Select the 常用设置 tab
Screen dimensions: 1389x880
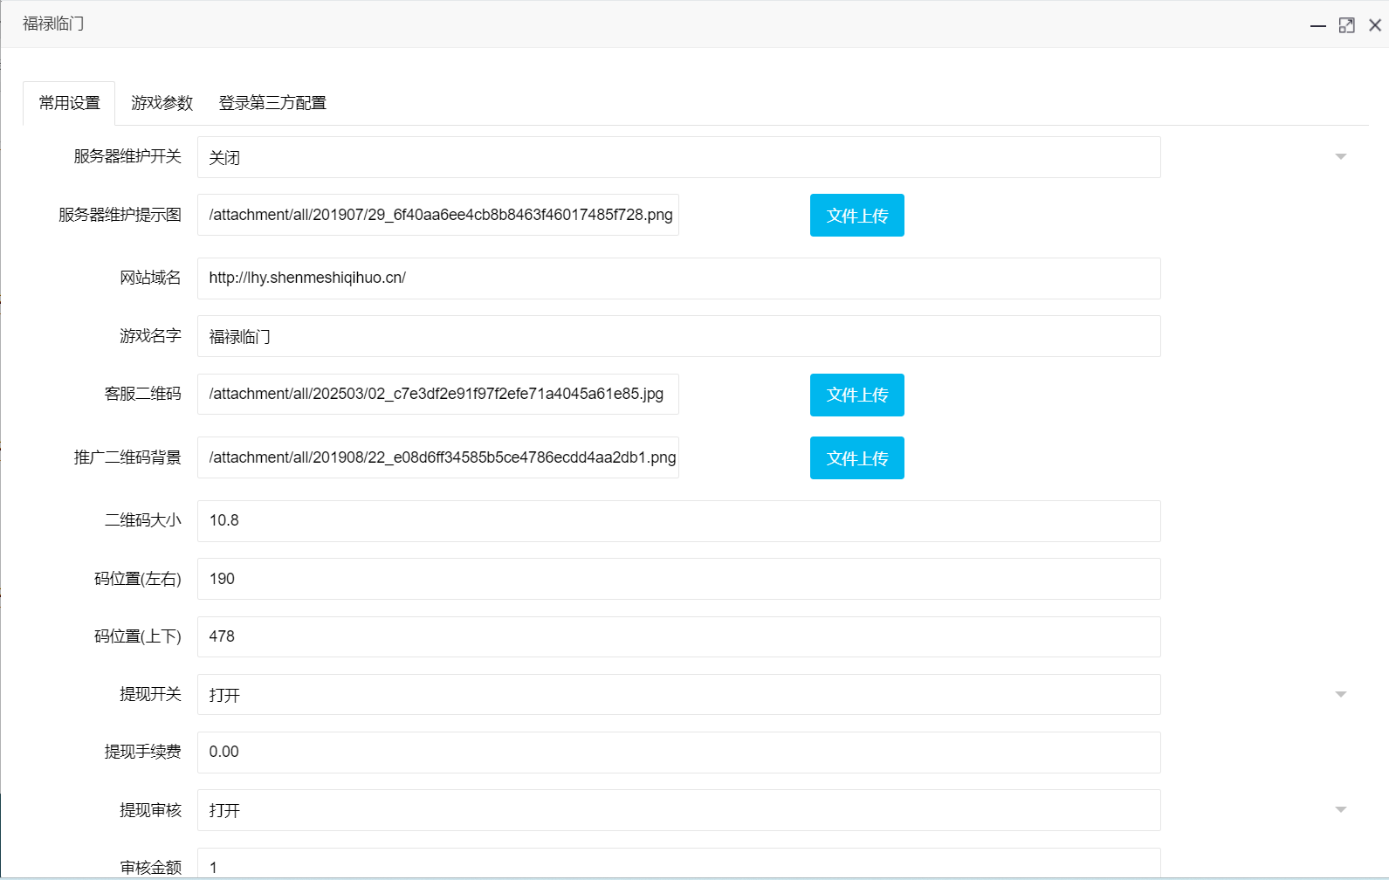click(x=70, y=103)
